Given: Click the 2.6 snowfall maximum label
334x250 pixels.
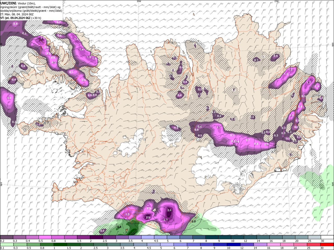Looking at the screenshot, I should (169, 210).
